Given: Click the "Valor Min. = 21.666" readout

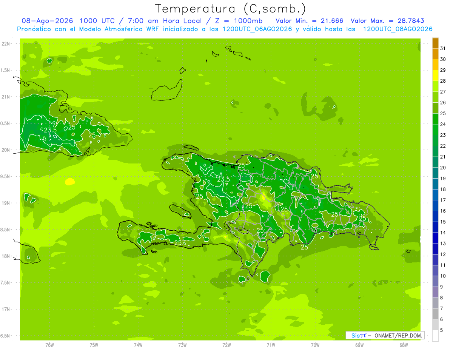Looking at the screenshot, I should [310, 21].
